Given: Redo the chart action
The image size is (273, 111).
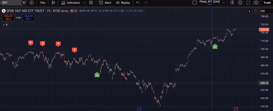Looking at the screenshot, I should coord(146,3).
